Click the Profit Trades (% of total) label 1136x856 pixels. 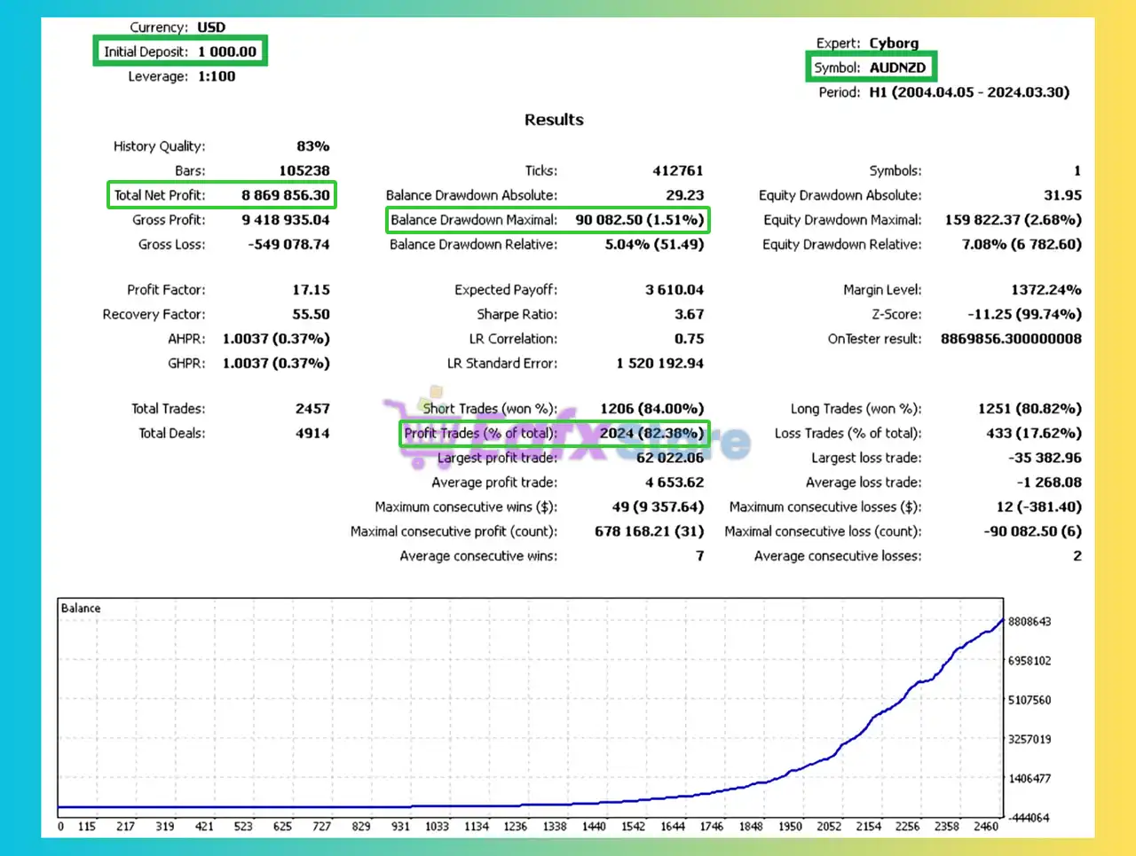click(x=480, y=433)
